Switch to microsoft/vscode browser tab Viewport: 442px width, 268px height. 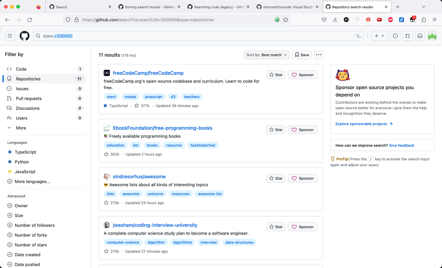[288, 7]
